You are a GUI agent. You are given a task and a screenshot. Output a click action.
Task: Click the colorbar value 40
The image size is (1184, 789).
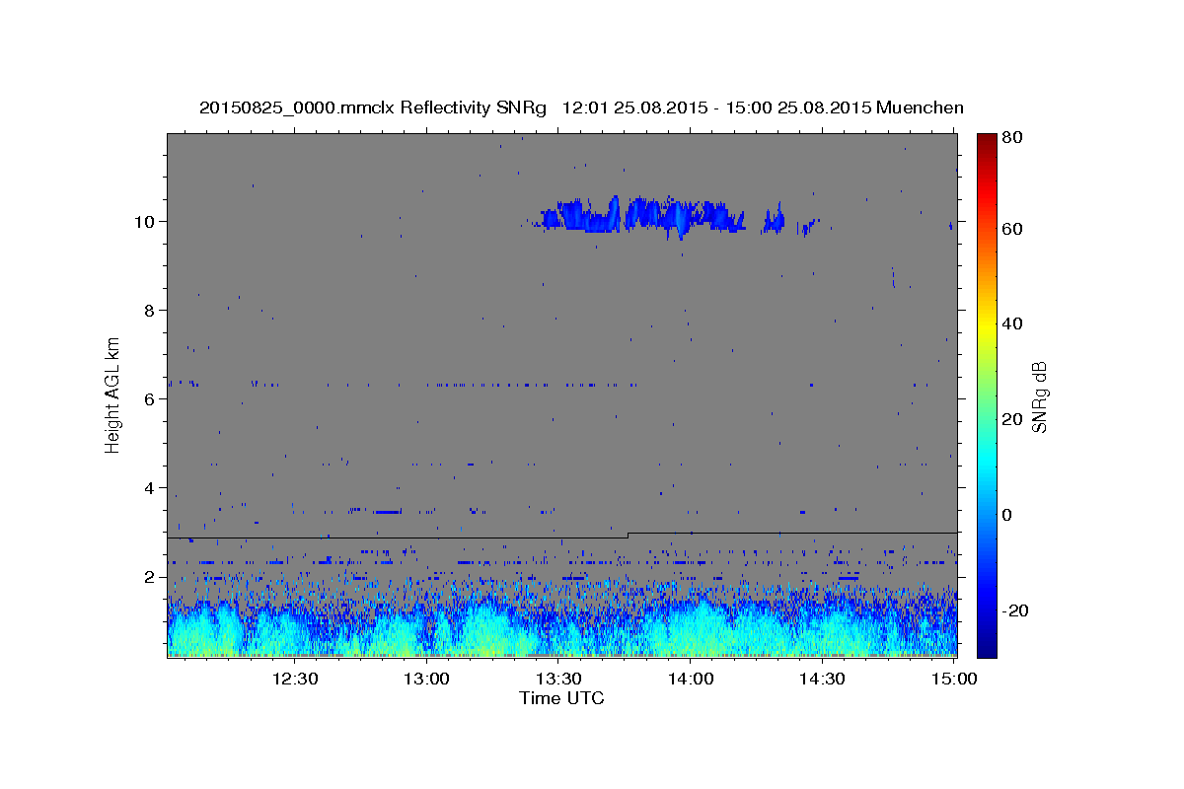point(1014,323)
